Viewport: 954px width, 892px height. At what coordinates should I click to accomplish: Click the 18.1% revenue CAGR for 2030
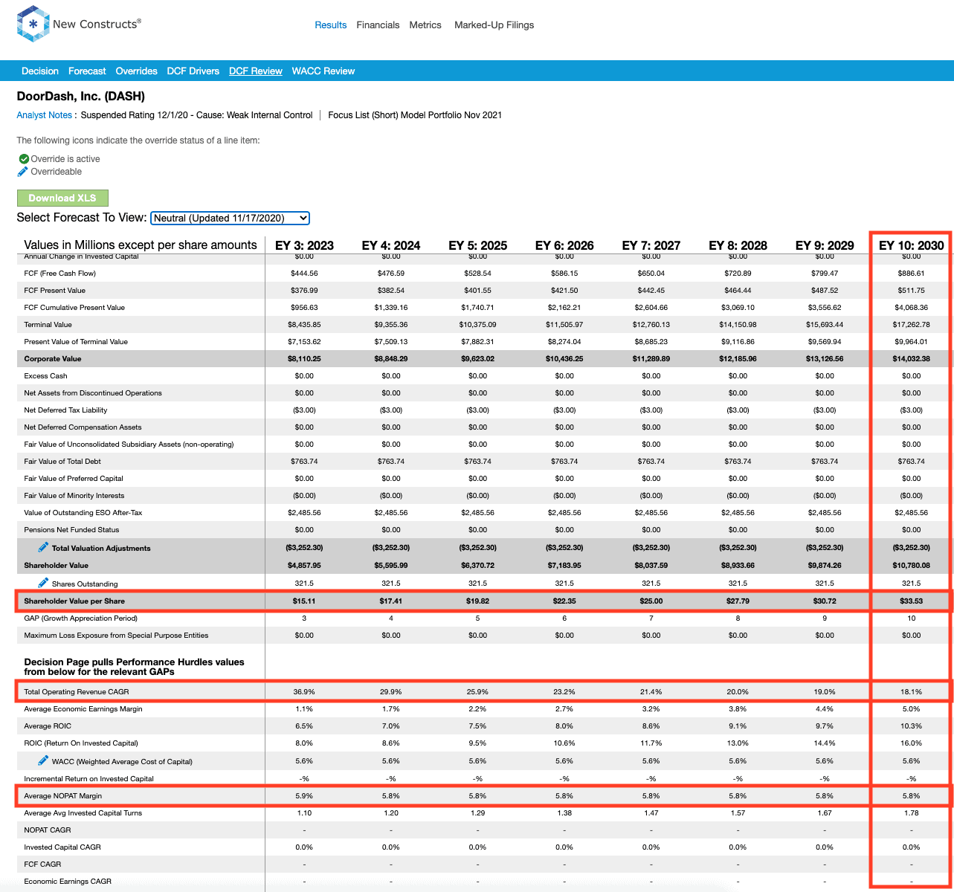[912, 692]
